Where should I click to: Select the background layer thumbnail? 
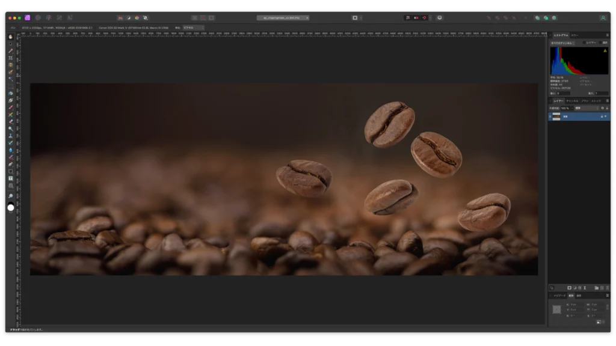click(556, 116)
